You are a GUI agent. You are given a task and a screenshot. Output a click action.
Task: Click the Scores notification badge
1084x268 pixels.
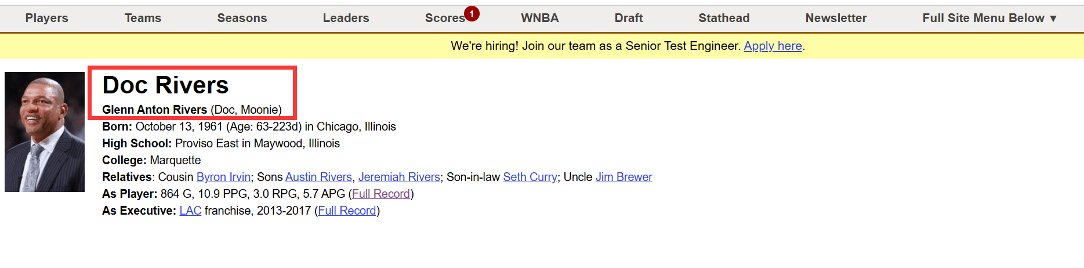472,13
